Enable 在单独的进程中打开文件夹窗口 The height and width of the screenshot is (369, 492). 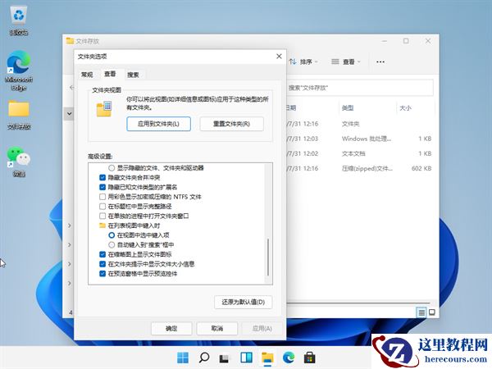click(102, 216)
